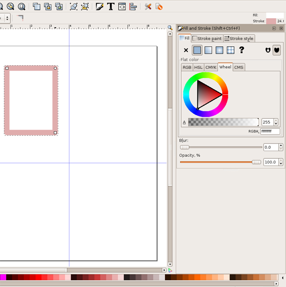Set fill to No paint (X)
This screenshot has height=287, width=286.
tap(186, 50)
